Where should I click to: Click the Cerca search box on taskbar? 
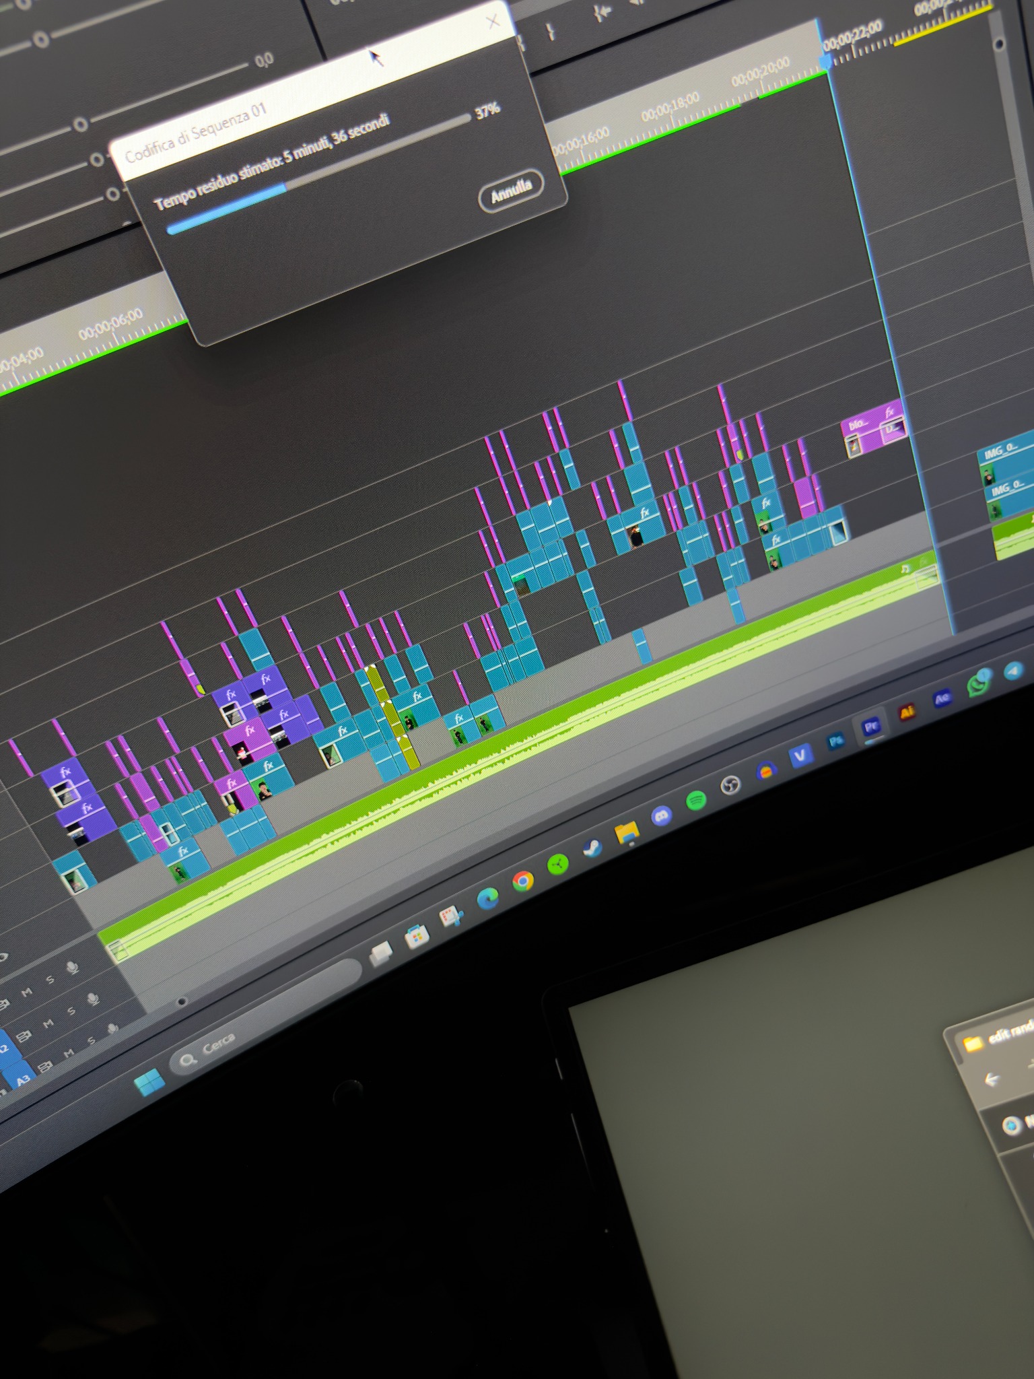click(x=266, y=1017)
